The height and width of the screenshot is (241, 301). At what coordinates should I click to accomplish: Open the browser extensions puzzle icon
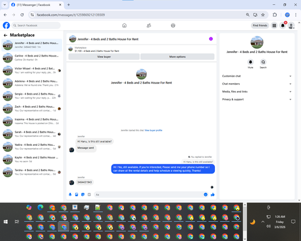click(x=275, y=15)
